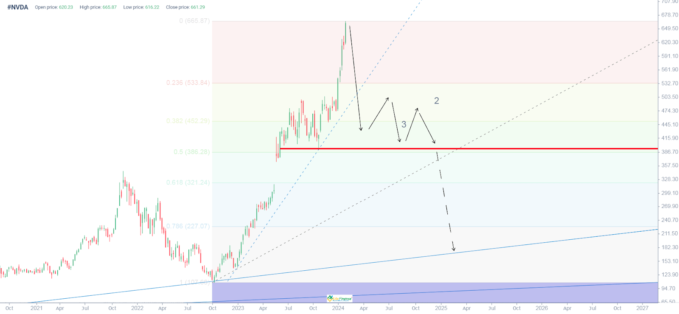Click 94.70 on the price axis
The image size is (679, 314).
pyautogui.click(x=668, y=289)
